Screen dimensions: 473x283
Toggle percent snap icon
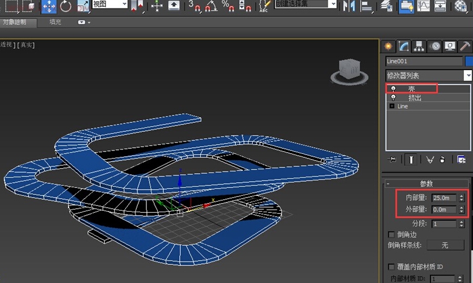(x=228, y=6)
